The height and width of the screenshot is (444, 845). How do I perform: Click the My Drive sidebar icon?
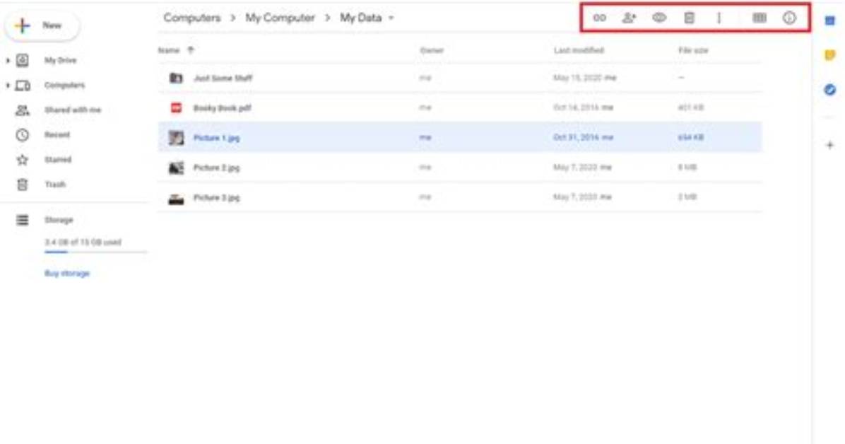pos(22,60)
